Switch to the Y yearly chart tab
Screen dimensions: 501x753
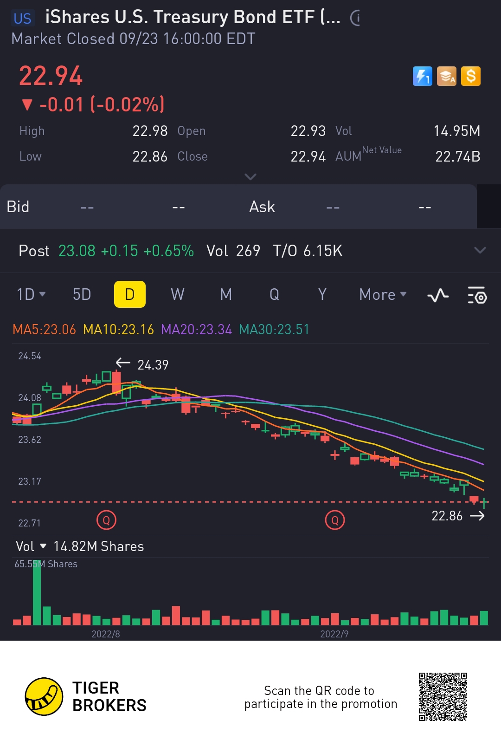click(x=322, y=294)
